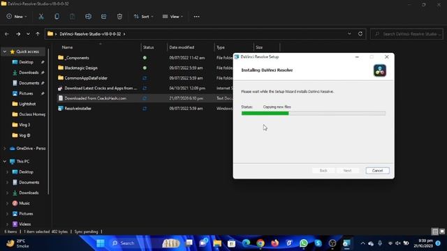447x251 pixels.
Task: Select the ResolveInstaller file
Action: pos(78,109)
